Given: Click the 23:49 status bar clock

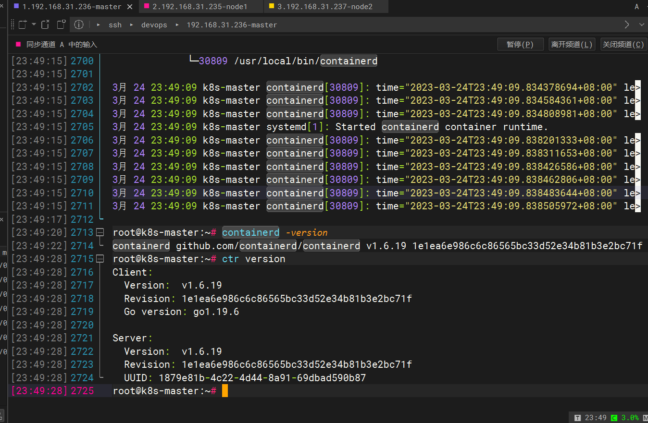Looking at the screenshot, I should point(596,418).
